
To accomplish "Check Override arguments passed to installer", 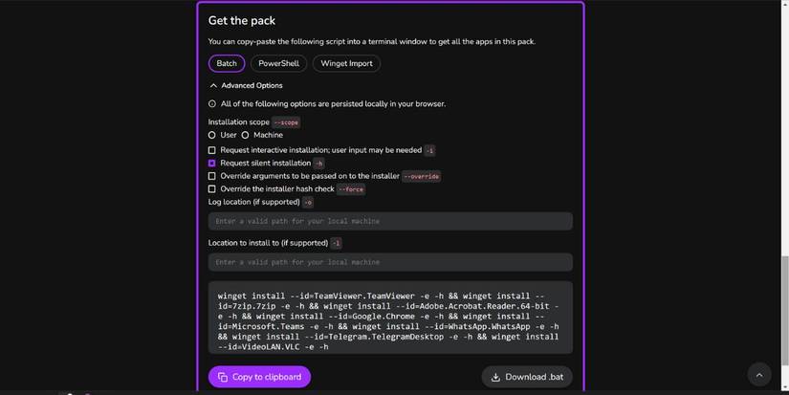I will point(212,176).
